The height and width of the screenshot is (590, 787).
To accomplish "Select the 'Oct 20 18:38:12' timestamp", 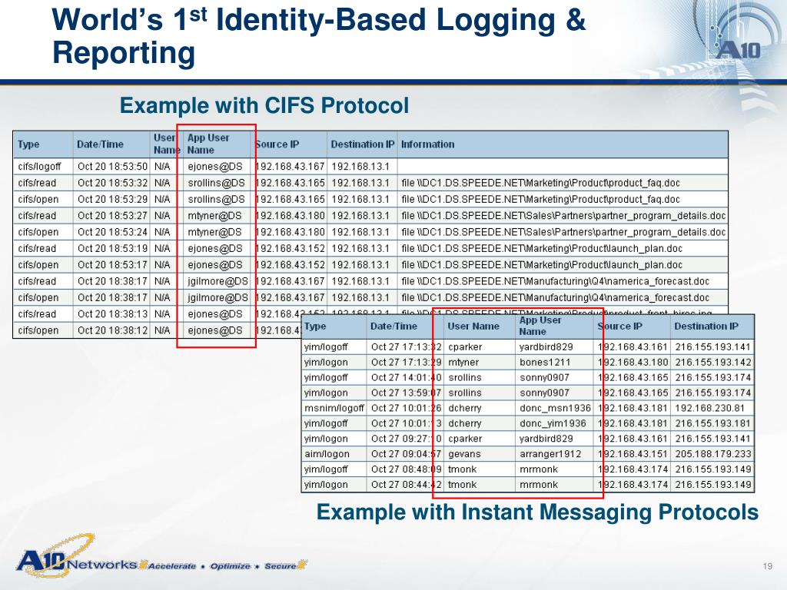I will point(112,330).
